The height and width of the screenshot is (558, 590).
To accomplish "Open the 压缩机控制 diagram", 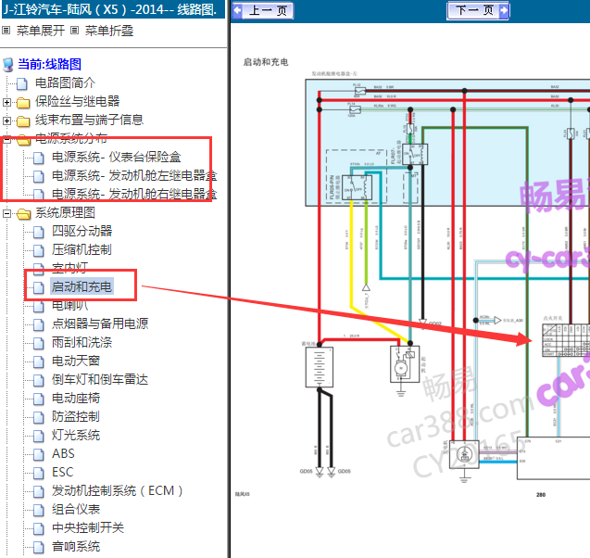I will point(82,249).
